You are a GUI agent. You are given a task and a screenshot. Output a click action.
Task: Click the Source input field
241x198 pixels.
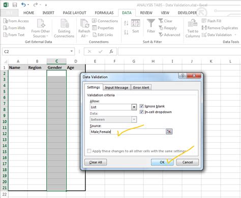click(x=128, y=131)
